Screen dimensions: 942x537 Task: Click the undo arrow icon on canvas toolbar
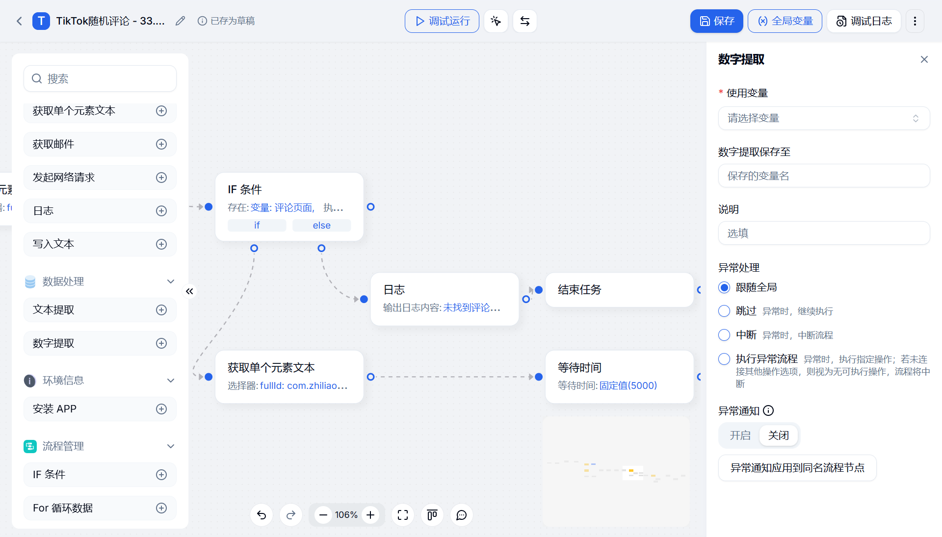coord(262,515)
